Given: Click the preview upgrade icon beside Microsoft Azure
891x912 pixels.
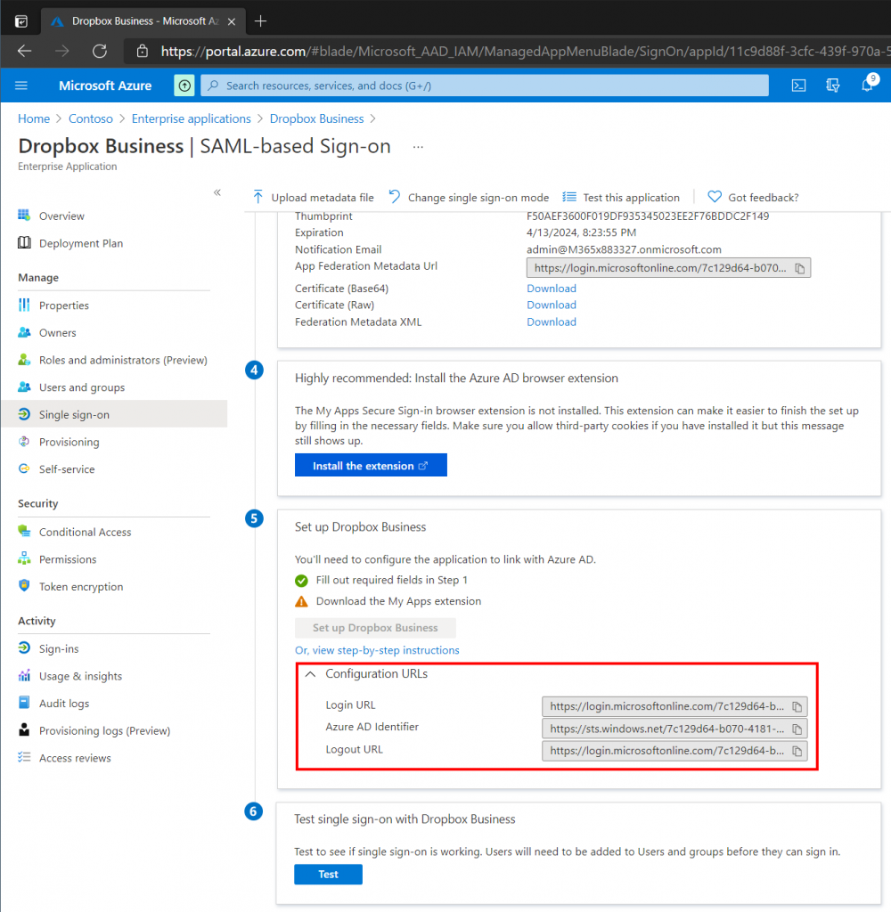Looking at the screenshot, I should [x=184, y=85].
